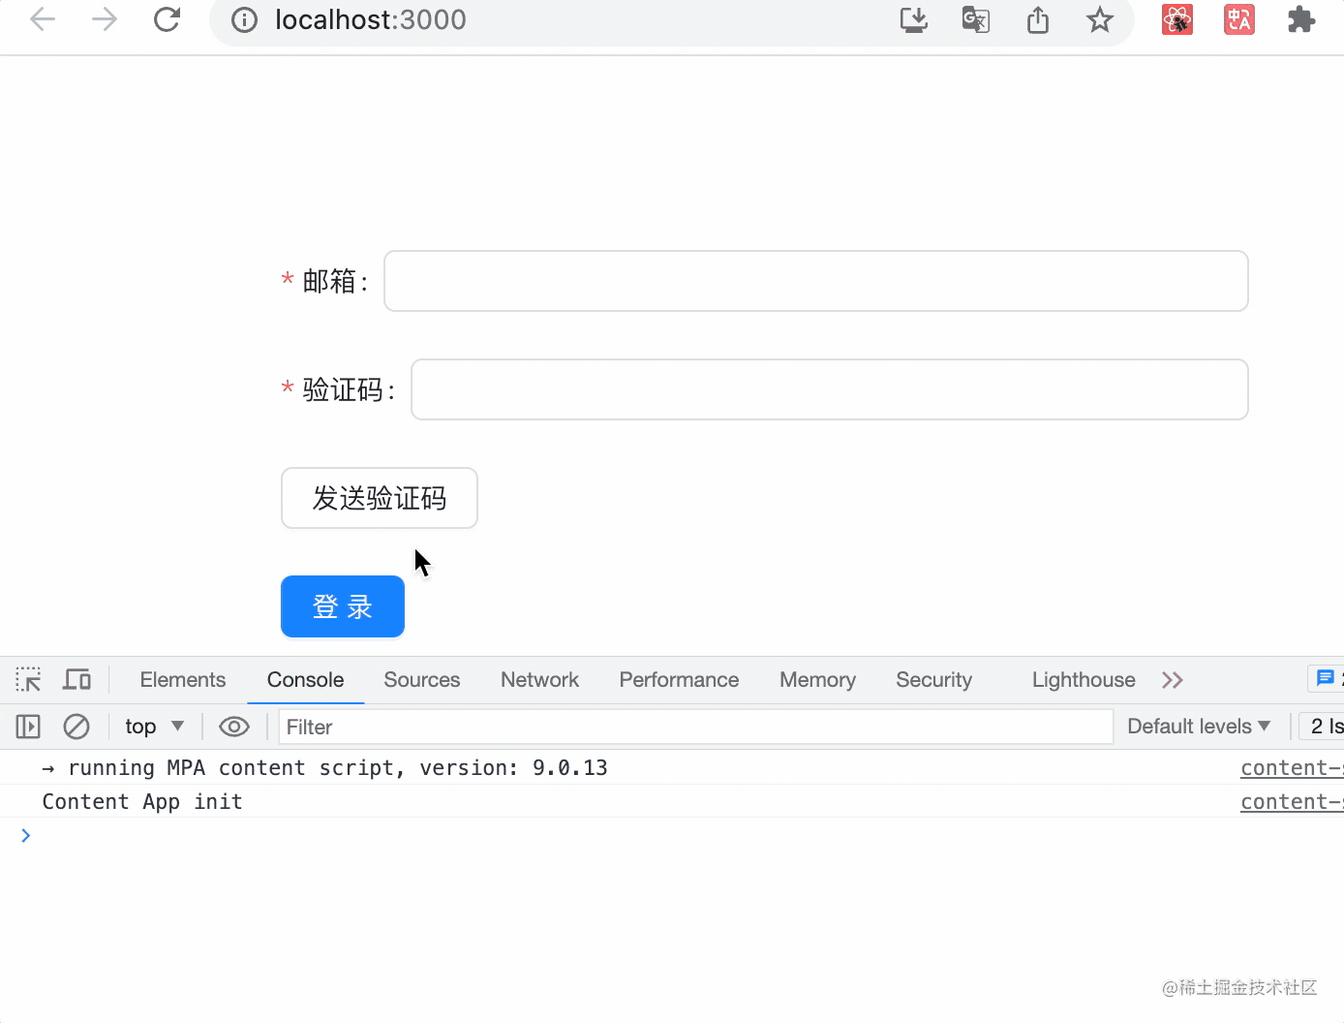
Task: Toggle live expression eye icon
Action: click(234, 727)
